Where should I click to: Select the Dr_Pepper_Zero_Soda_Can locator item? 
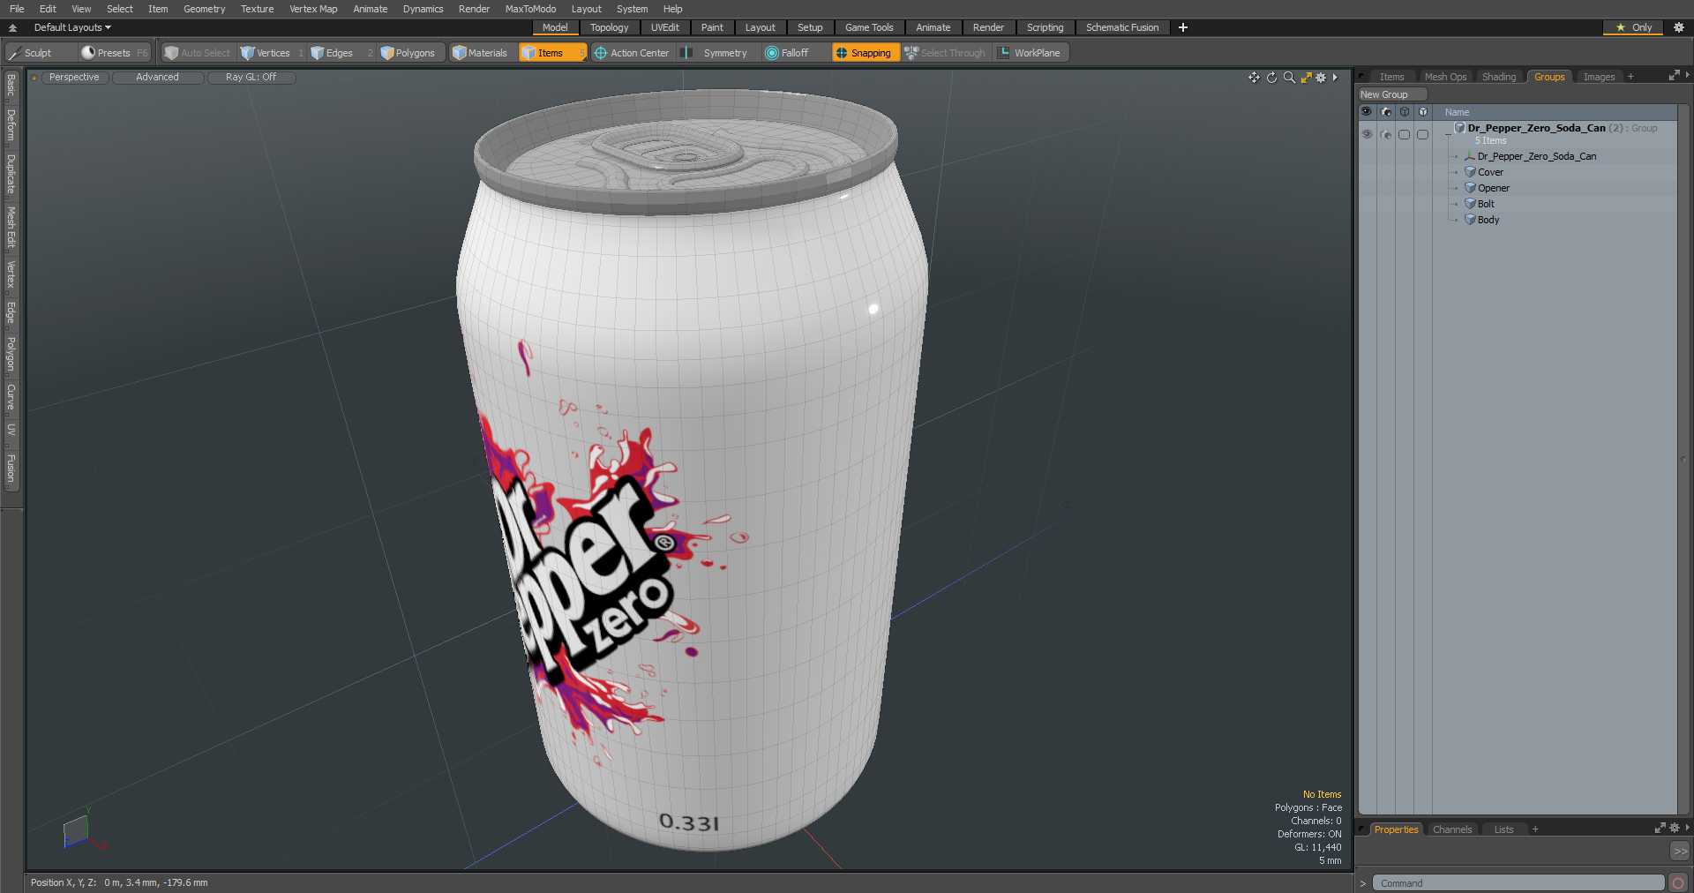(1536, 156)
